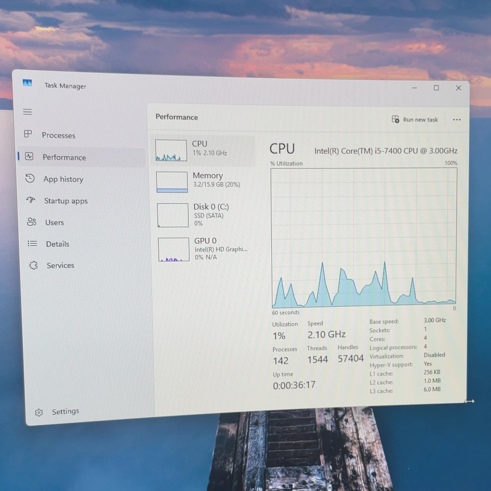
Task: Open the three-dot more options menu
Action: click(457, 120)
